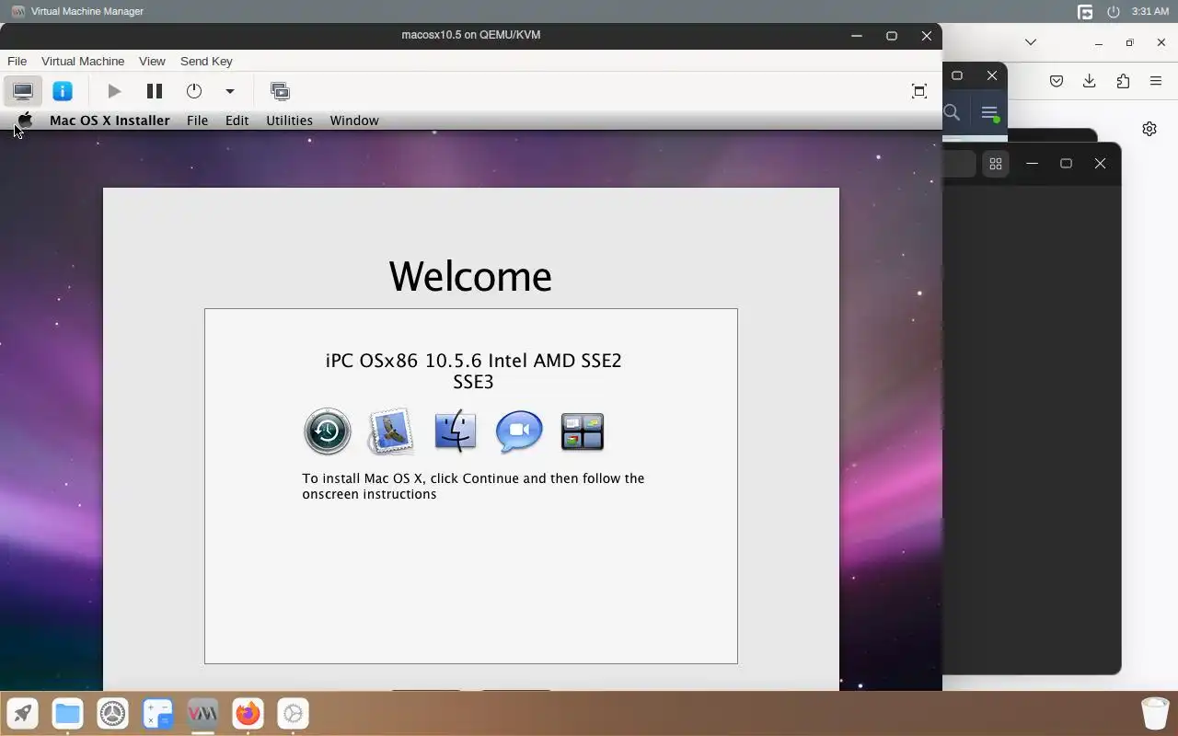Open the launcher rocket in the dock
Screen dimensions: 1178x736
click(23, 713)
